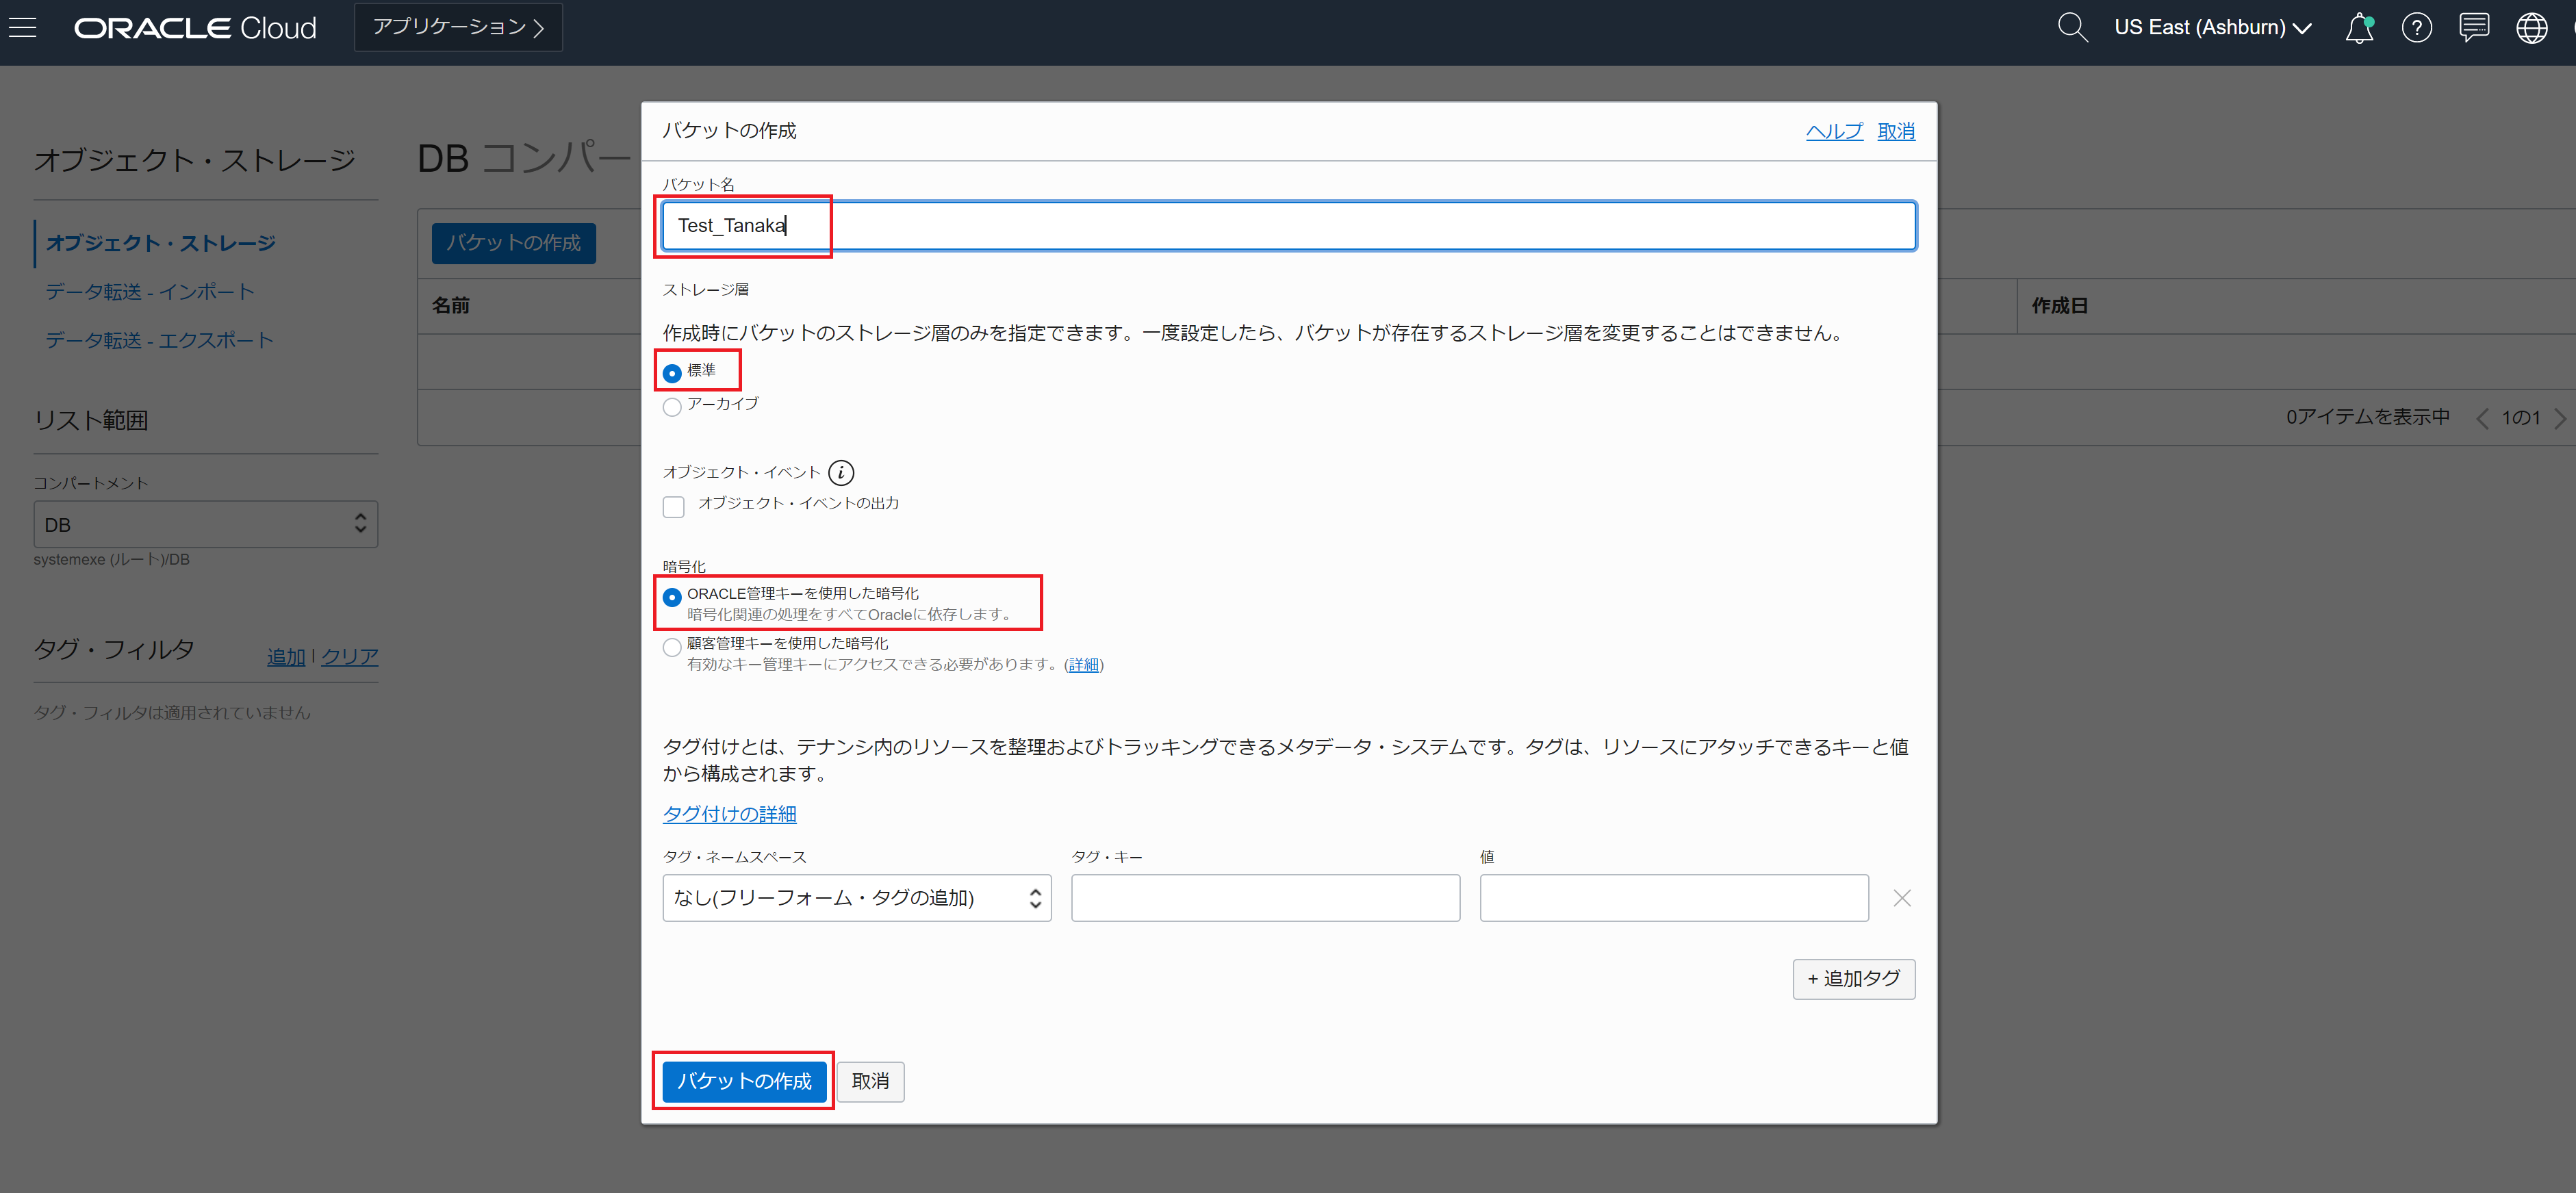
Task: Click the search magnifier icon
Action: 2072,27
